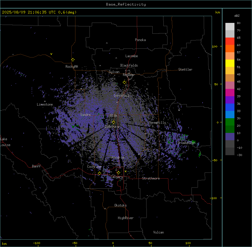This screenshot has width=252, height=247.
Task: Click the asterisk marker above the Limestone label
Action: click(x=45, y=101)
